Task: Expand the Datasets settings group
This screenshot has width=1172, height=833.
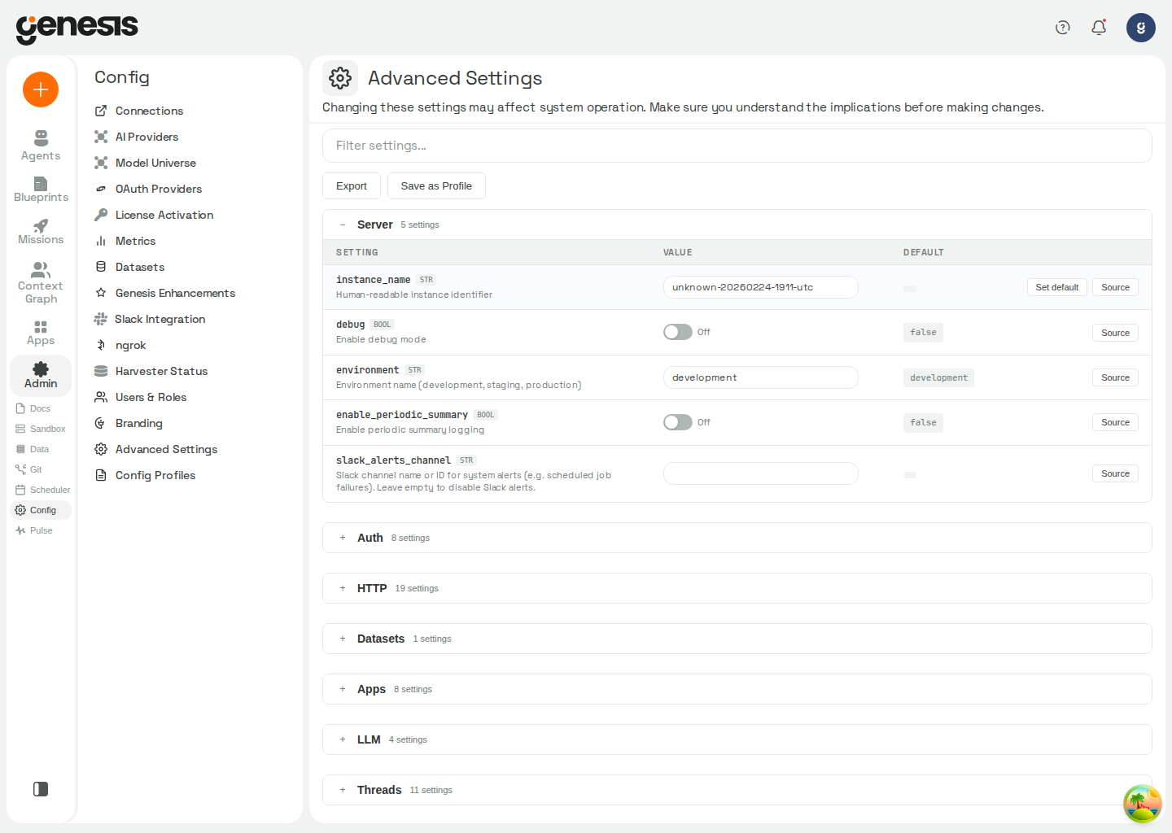Action: pyautogui.click(x=737, y=639)
